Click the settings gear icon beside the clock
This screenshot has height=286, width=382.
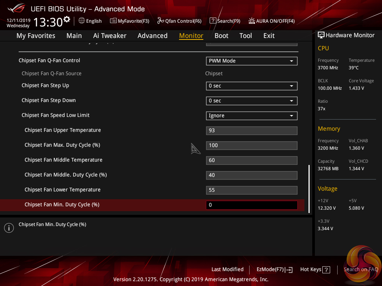[67, 19]
